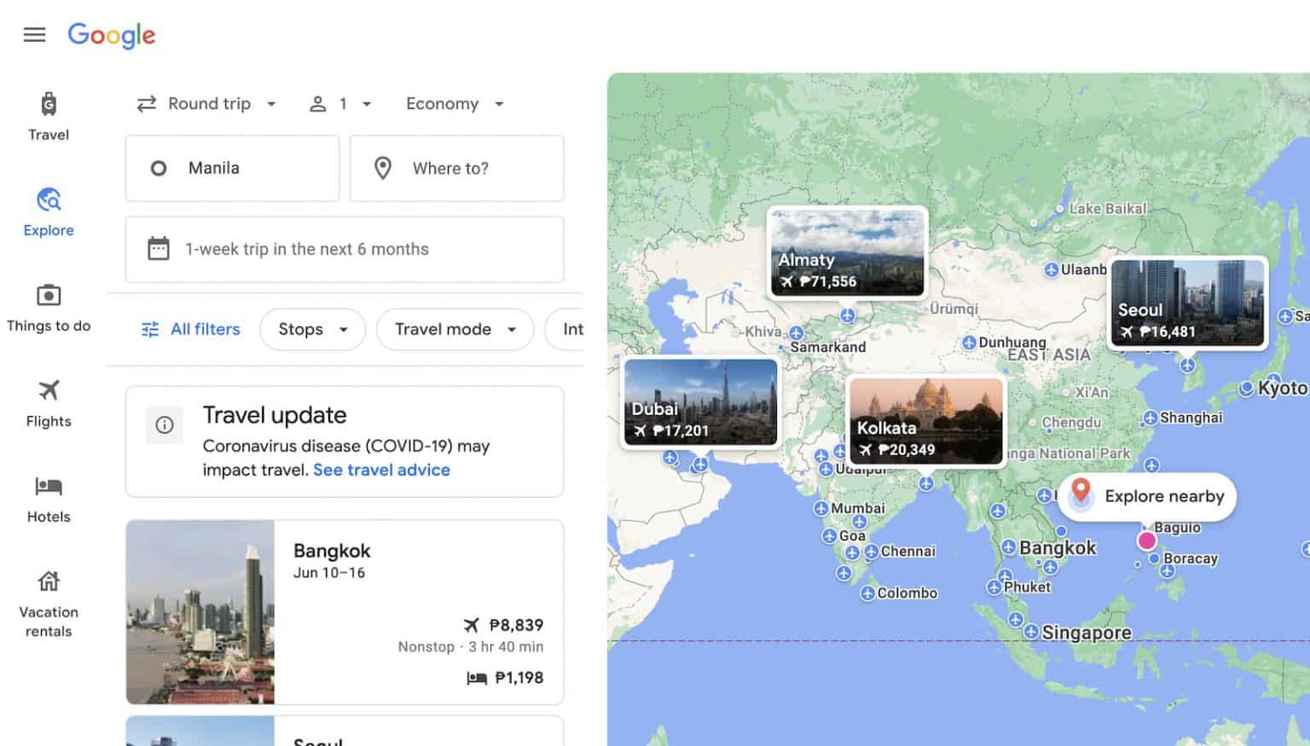This screenshot has width=1310, height=746.
Task: Open the hamburger main menu
Action: pyautogui.click(x=34, y=35)
